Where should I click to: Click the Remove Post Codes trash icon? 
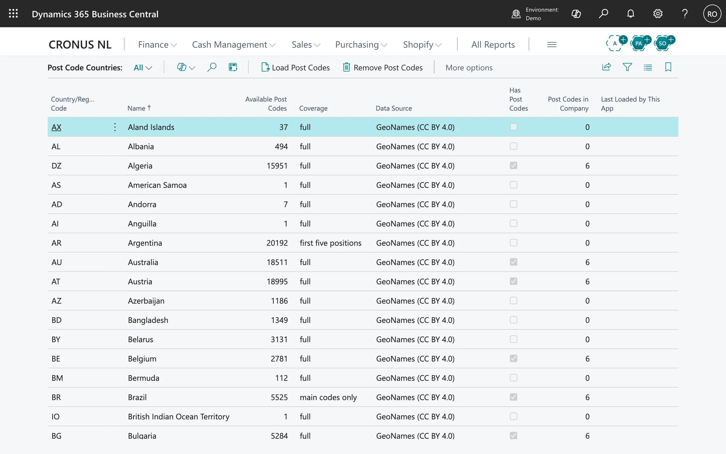click(347, 67)
